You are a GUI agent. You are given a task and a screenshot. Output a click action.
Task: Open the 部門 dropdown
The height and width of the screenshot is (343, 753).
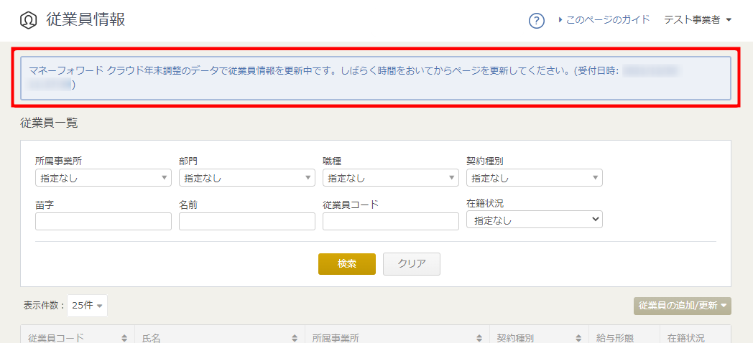point(246,178)
